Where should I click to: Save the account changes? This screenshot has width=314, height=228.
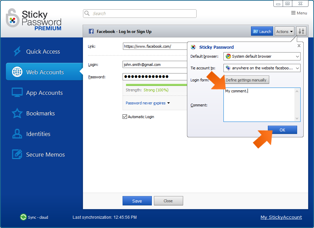pyautogui.click(x=137, y=201)
